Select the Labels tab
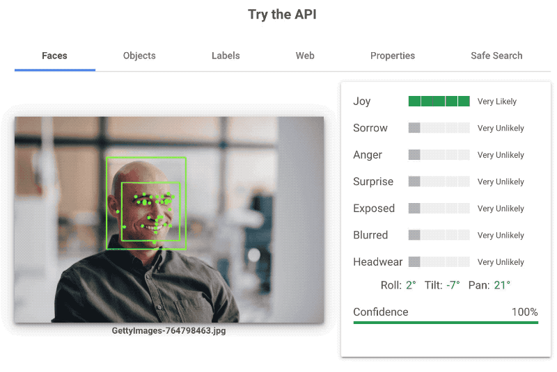The width and height of the screenshot is (557, 372). click(226, 56)
